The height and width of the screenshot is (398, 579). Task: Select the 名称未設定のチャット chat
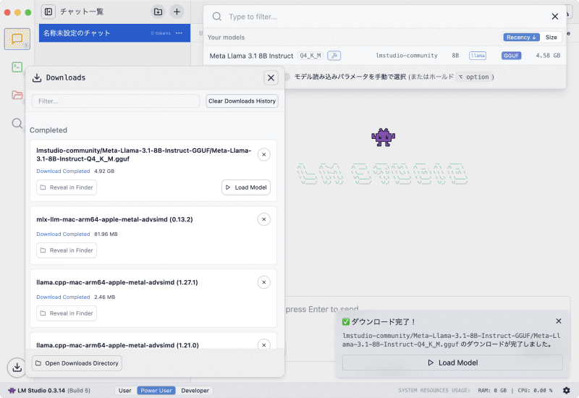[114, 33]
